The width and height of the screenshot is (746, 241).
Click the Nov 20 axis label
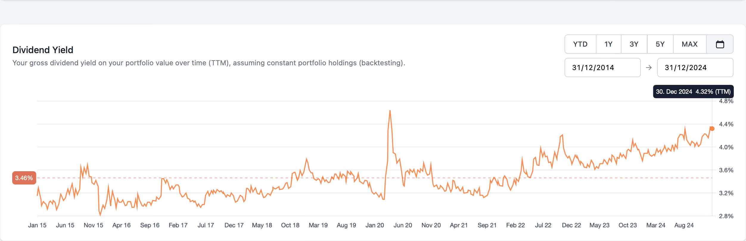[431, 225]
